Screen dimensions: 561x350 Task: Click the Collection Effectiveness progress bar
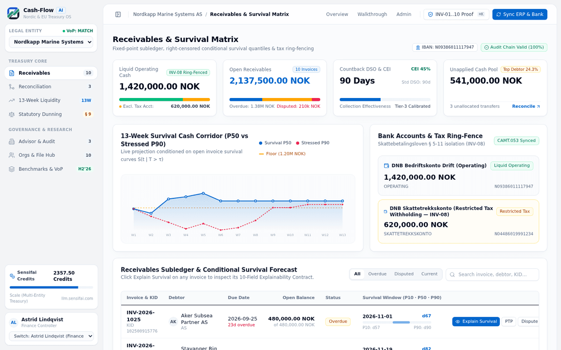pos(385,99)
